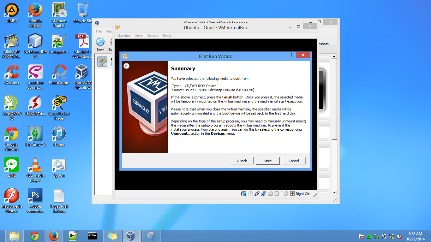Screen dimensions: 431x242
Task: Click the mouse integration status icon
Action: coord(286,194)
